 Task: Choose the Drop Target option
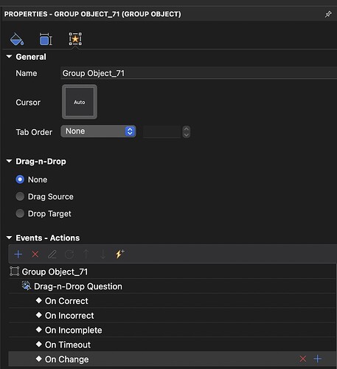20,213
